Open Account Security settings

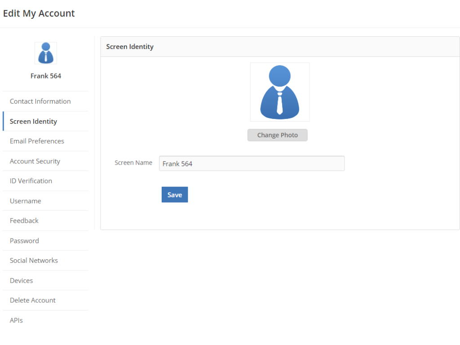pos(35,161)
